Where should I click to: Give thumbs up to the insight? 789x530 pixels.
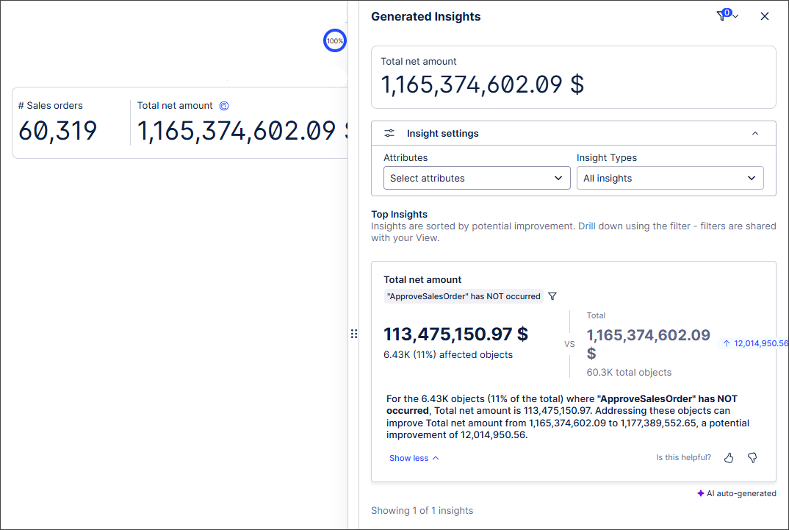pyautogui.click(x=728, y=457)
